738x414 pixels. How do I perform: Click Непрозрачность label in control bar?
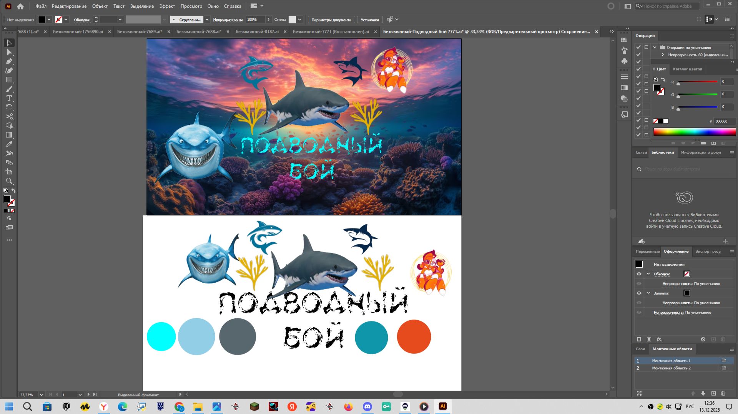point(228,20)
